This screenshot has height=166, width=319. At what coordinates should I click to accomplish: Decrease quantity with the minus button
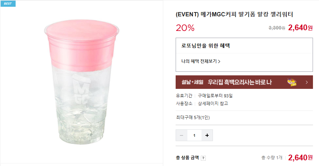[x=181, y=135]
